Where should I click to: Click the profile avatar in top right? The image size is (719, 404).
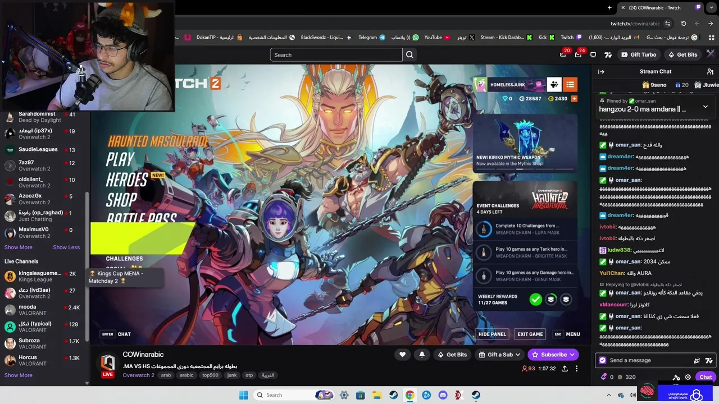[x=711, y=54]
